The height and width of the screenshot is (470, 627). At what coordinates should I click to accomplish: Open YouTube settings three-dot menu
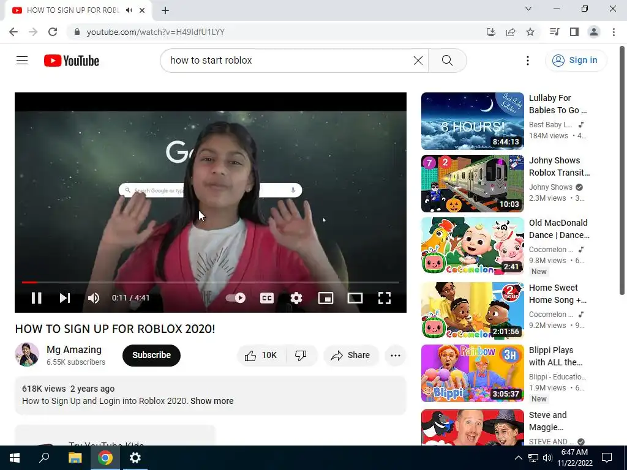point(527,61)
